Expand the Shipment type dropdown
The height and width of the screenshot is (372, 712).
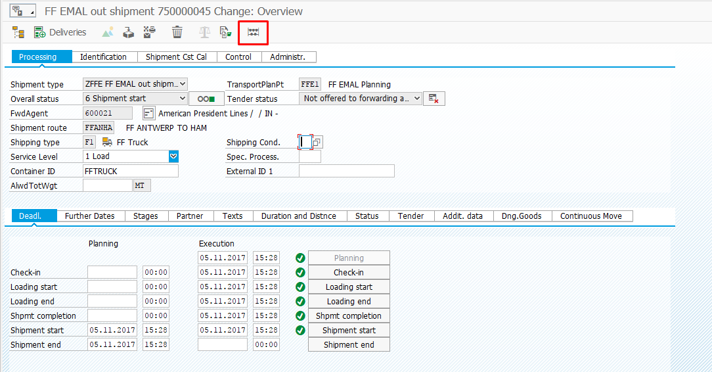[x=183, y=84]
